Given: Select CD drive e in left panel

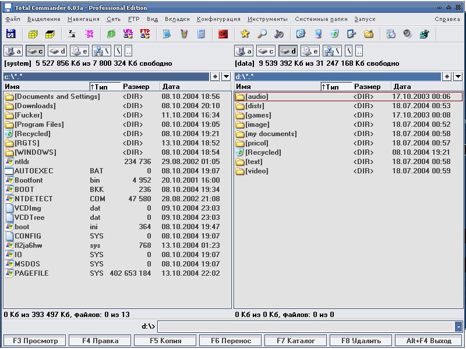Looking at the screenshot, I should [x=79, y=51].
